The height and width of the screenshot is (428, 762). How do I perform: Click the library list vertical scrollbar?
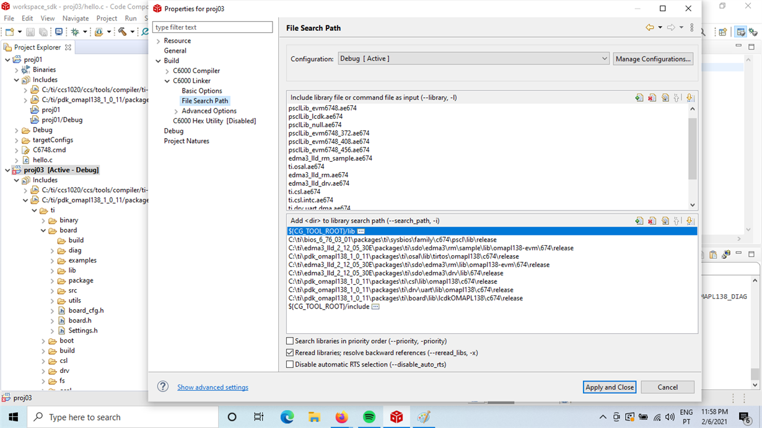(693, 149)
